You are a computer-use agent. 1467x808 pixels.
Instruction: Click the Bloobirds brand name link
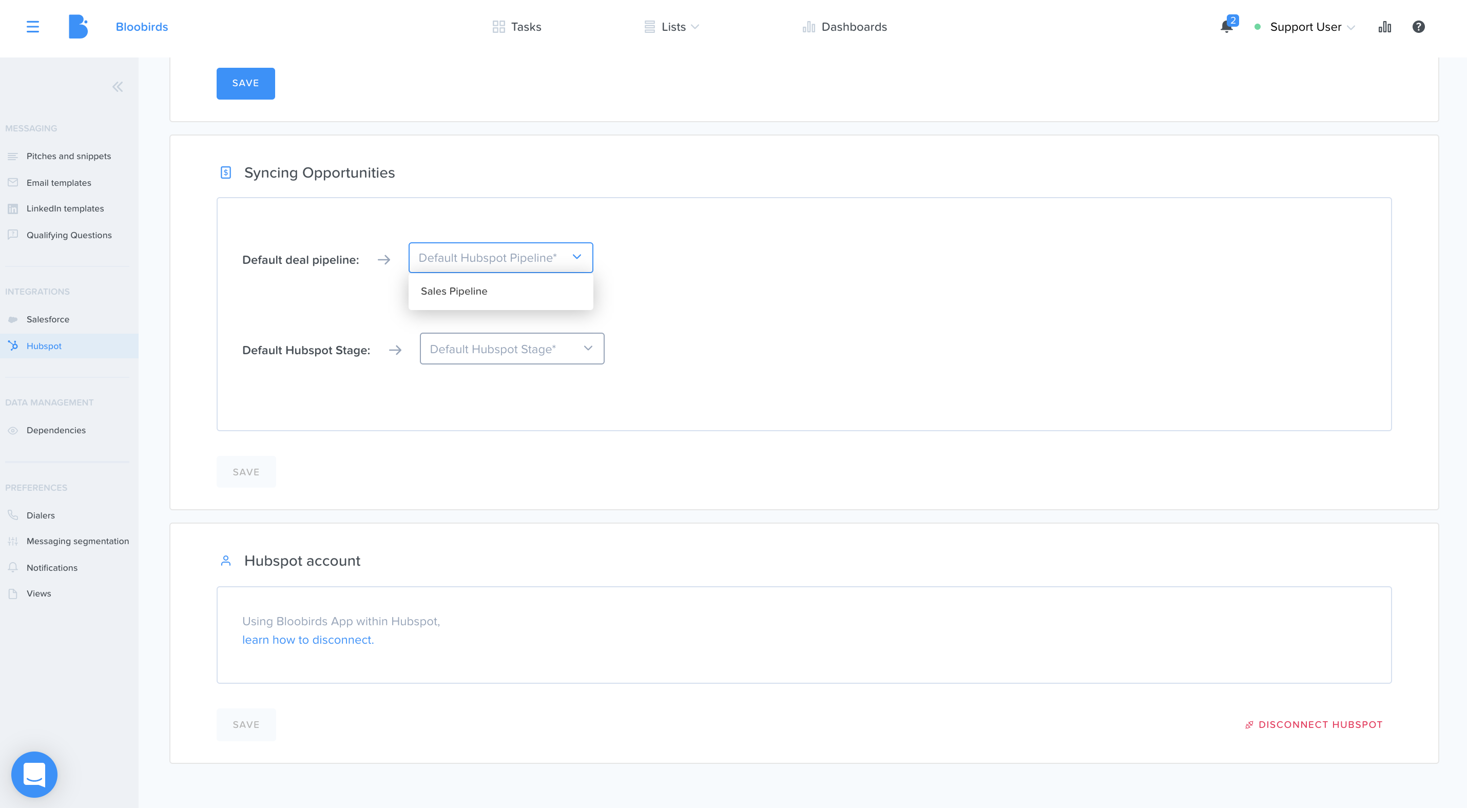point(142,27)
